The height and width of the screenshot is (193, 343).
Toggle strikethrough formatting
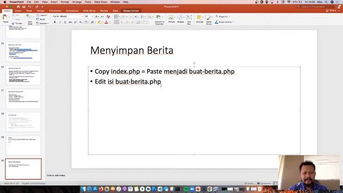pyautogui.click(x=70, y=22)
